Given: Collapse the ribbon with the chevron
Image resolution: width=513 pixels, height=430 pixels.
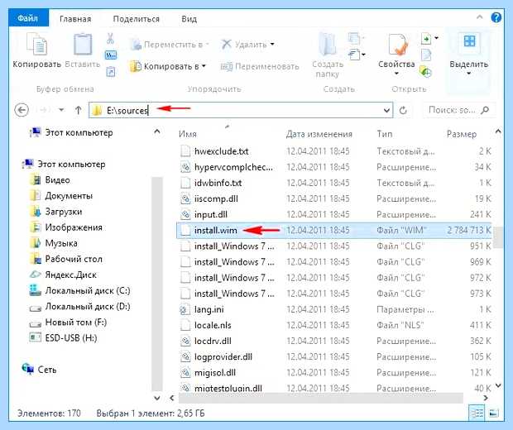Looking at the screenshot, I should tap(480, 17).
